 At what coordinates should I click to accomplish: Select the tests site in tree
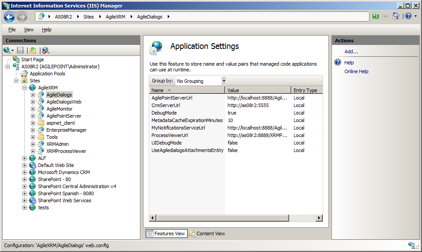point(43,208)
